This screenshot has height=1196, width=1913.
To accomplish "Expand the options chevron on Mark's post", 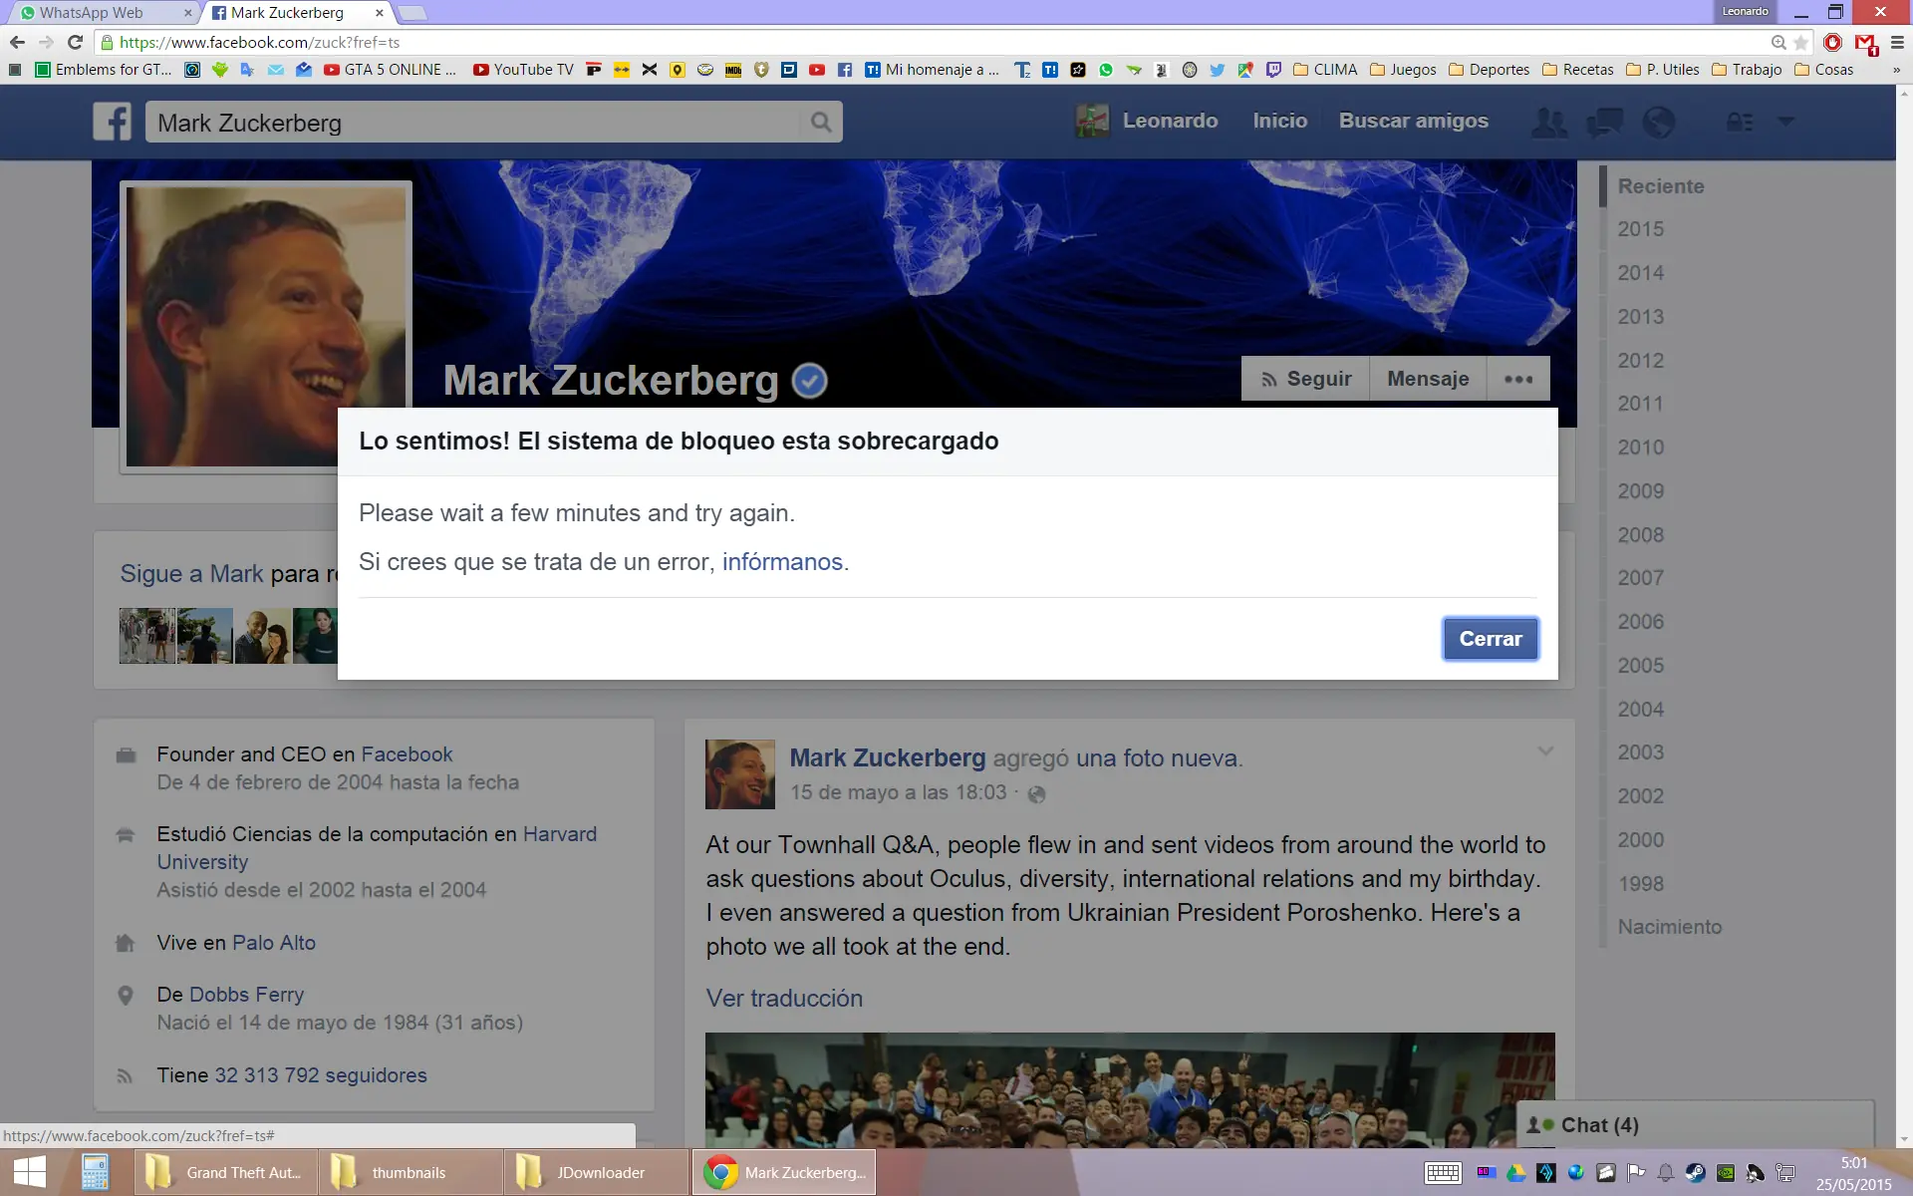I will 1545,750.
